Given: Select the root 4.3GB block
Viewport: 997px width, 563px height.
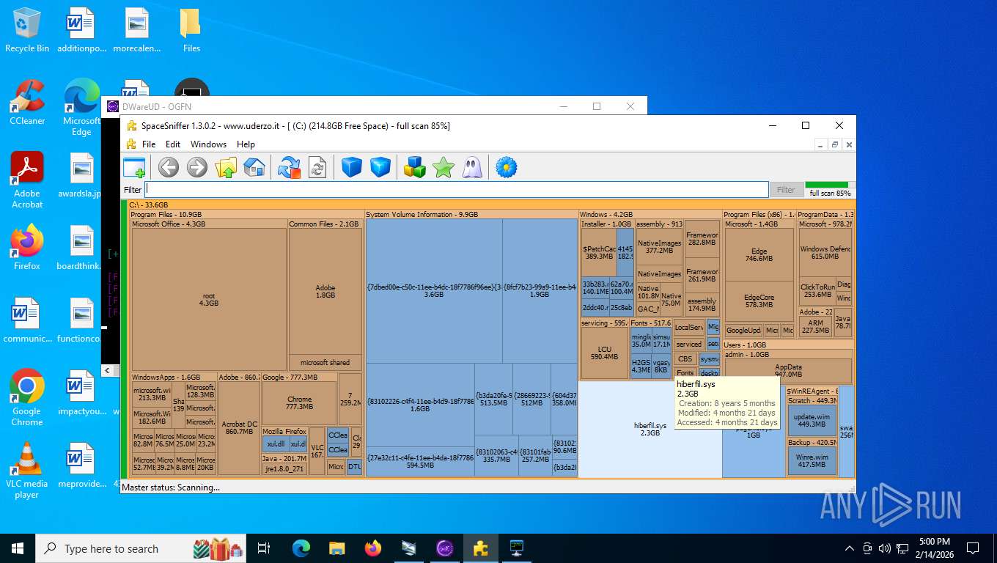Looking at the screenshot, I should pyautogui.click(x=209, y=299).
